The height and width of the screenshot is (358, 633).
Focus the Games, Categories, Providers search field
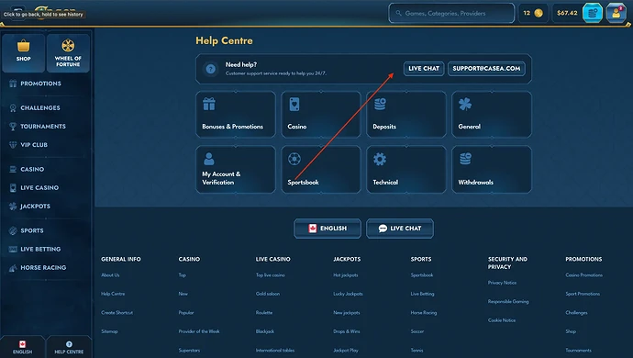451,14
